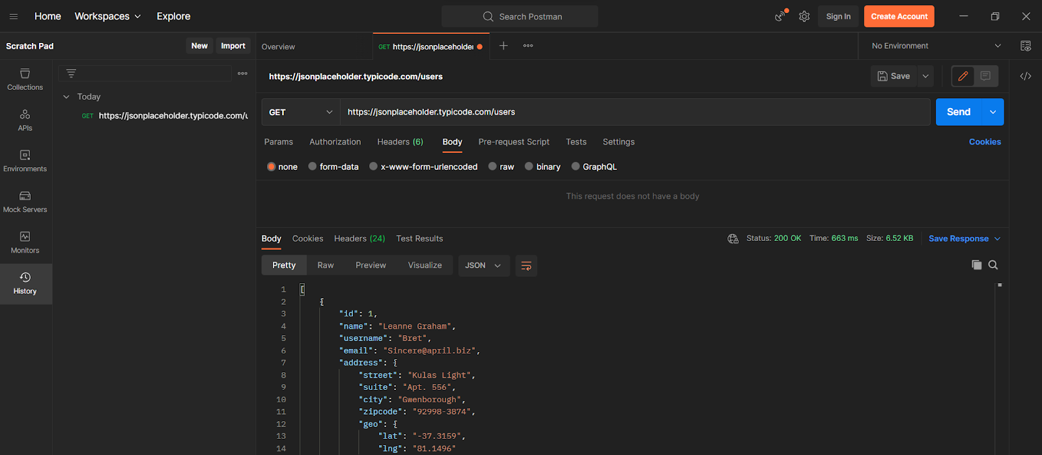Click the Send button
The image size is (1042, 455).
click(x=959, y=112)
